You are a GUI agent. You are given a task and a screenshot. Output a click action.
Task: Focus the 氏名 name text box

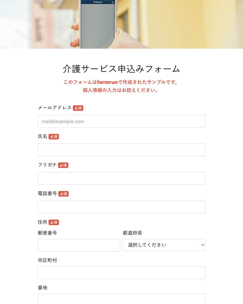pyautogui.click(x=121, y=150)
